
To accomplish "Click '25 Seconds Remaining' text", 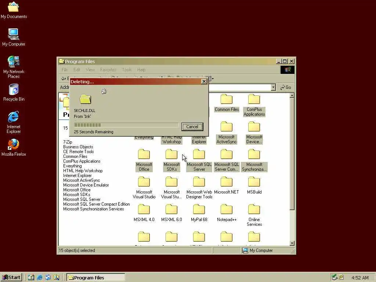I will [94, 132].
